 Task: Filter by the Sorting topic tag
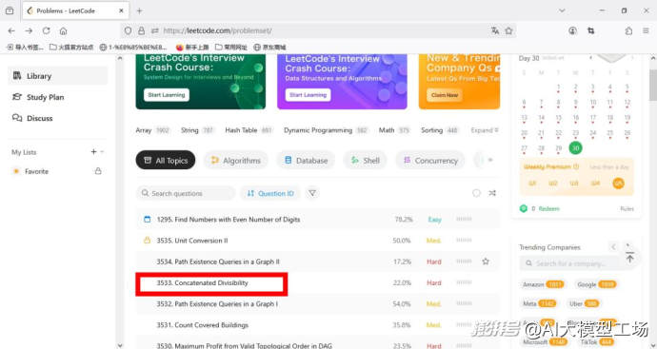(x=439, y=130)
